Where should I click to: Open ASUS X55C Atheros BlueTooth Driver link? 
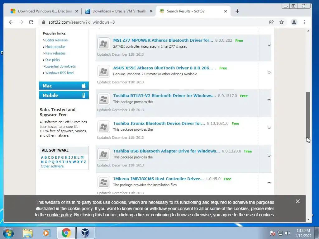[x=163, y=68]
